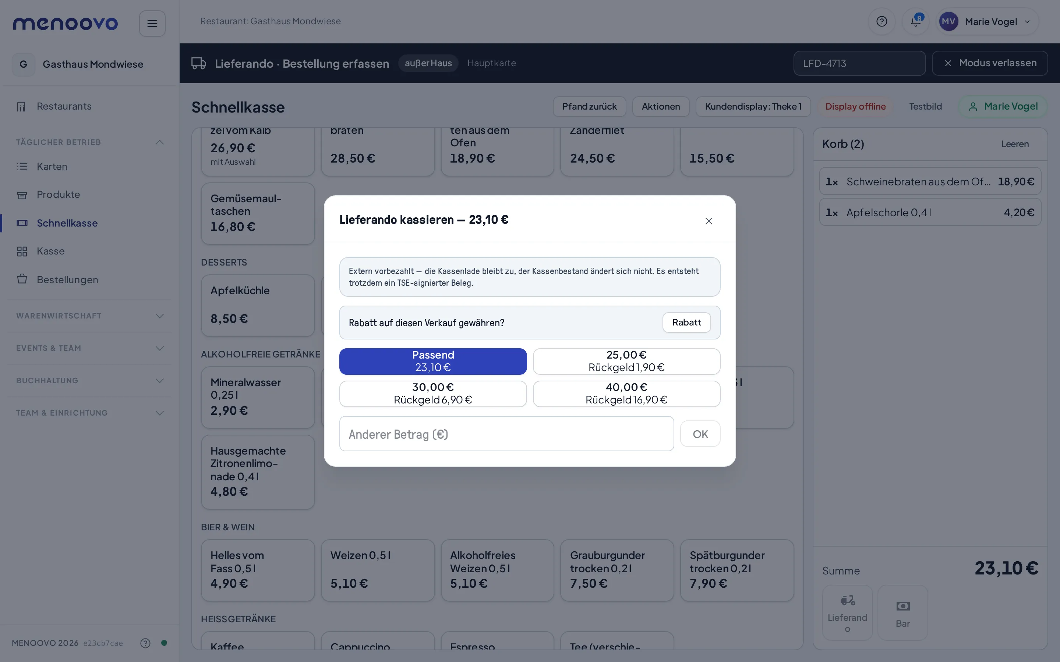Viewport: 1060px width, 662px height.
Task: Choose 25,00 € with Rückgeld 1,90 €
Action: (626, 361)
